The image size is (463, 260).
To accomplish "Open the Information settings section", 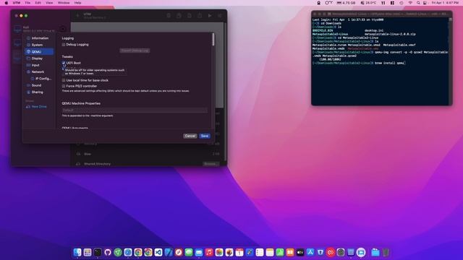I will [39, 38].
